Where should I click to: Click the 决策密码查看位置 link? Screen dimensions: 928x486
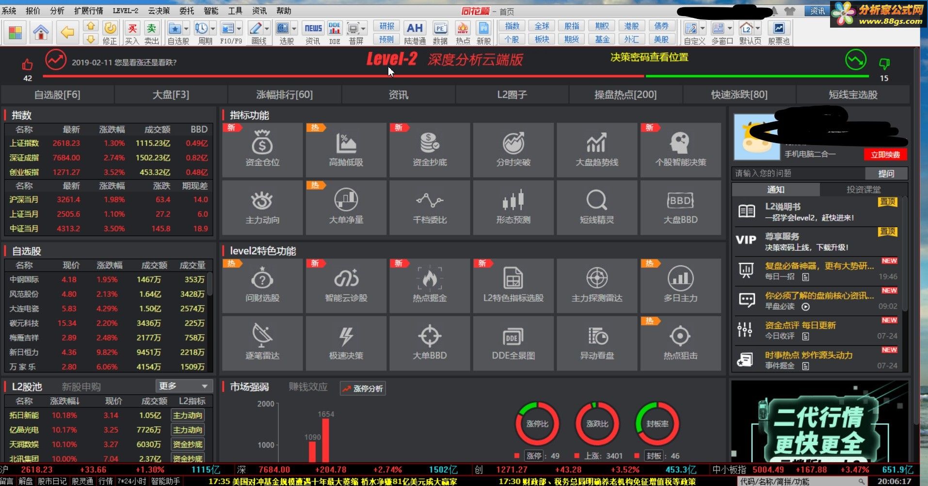(x=649, y=57)
